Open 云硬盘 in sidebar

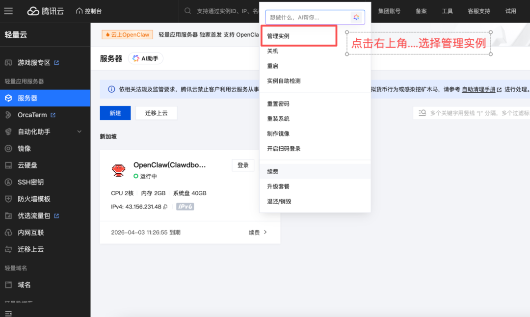pyautogui.click(x=45, y=165)
